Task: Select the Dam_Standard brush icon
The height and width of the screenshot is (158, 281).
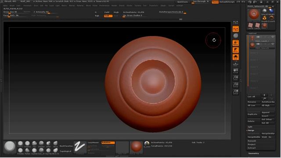Action: tap(41, 151)
